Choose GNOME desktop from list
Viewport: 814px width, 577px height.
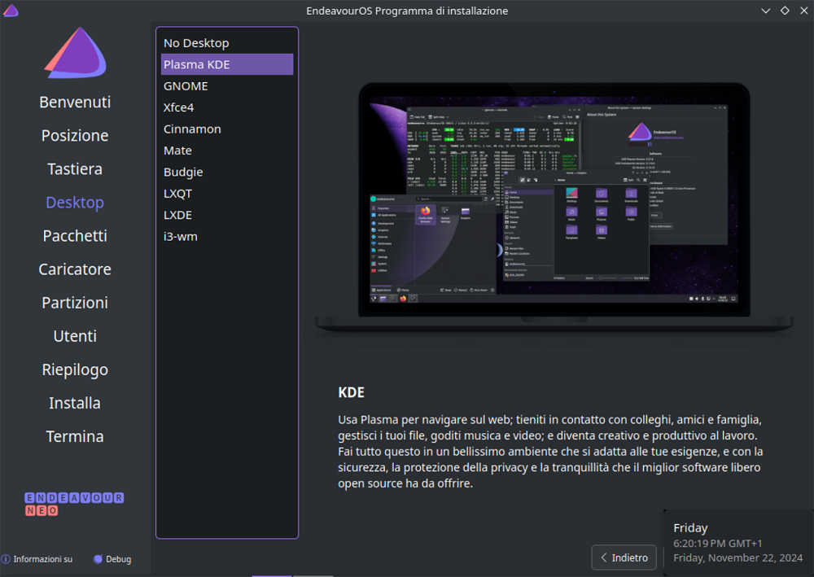coord(227,86)
